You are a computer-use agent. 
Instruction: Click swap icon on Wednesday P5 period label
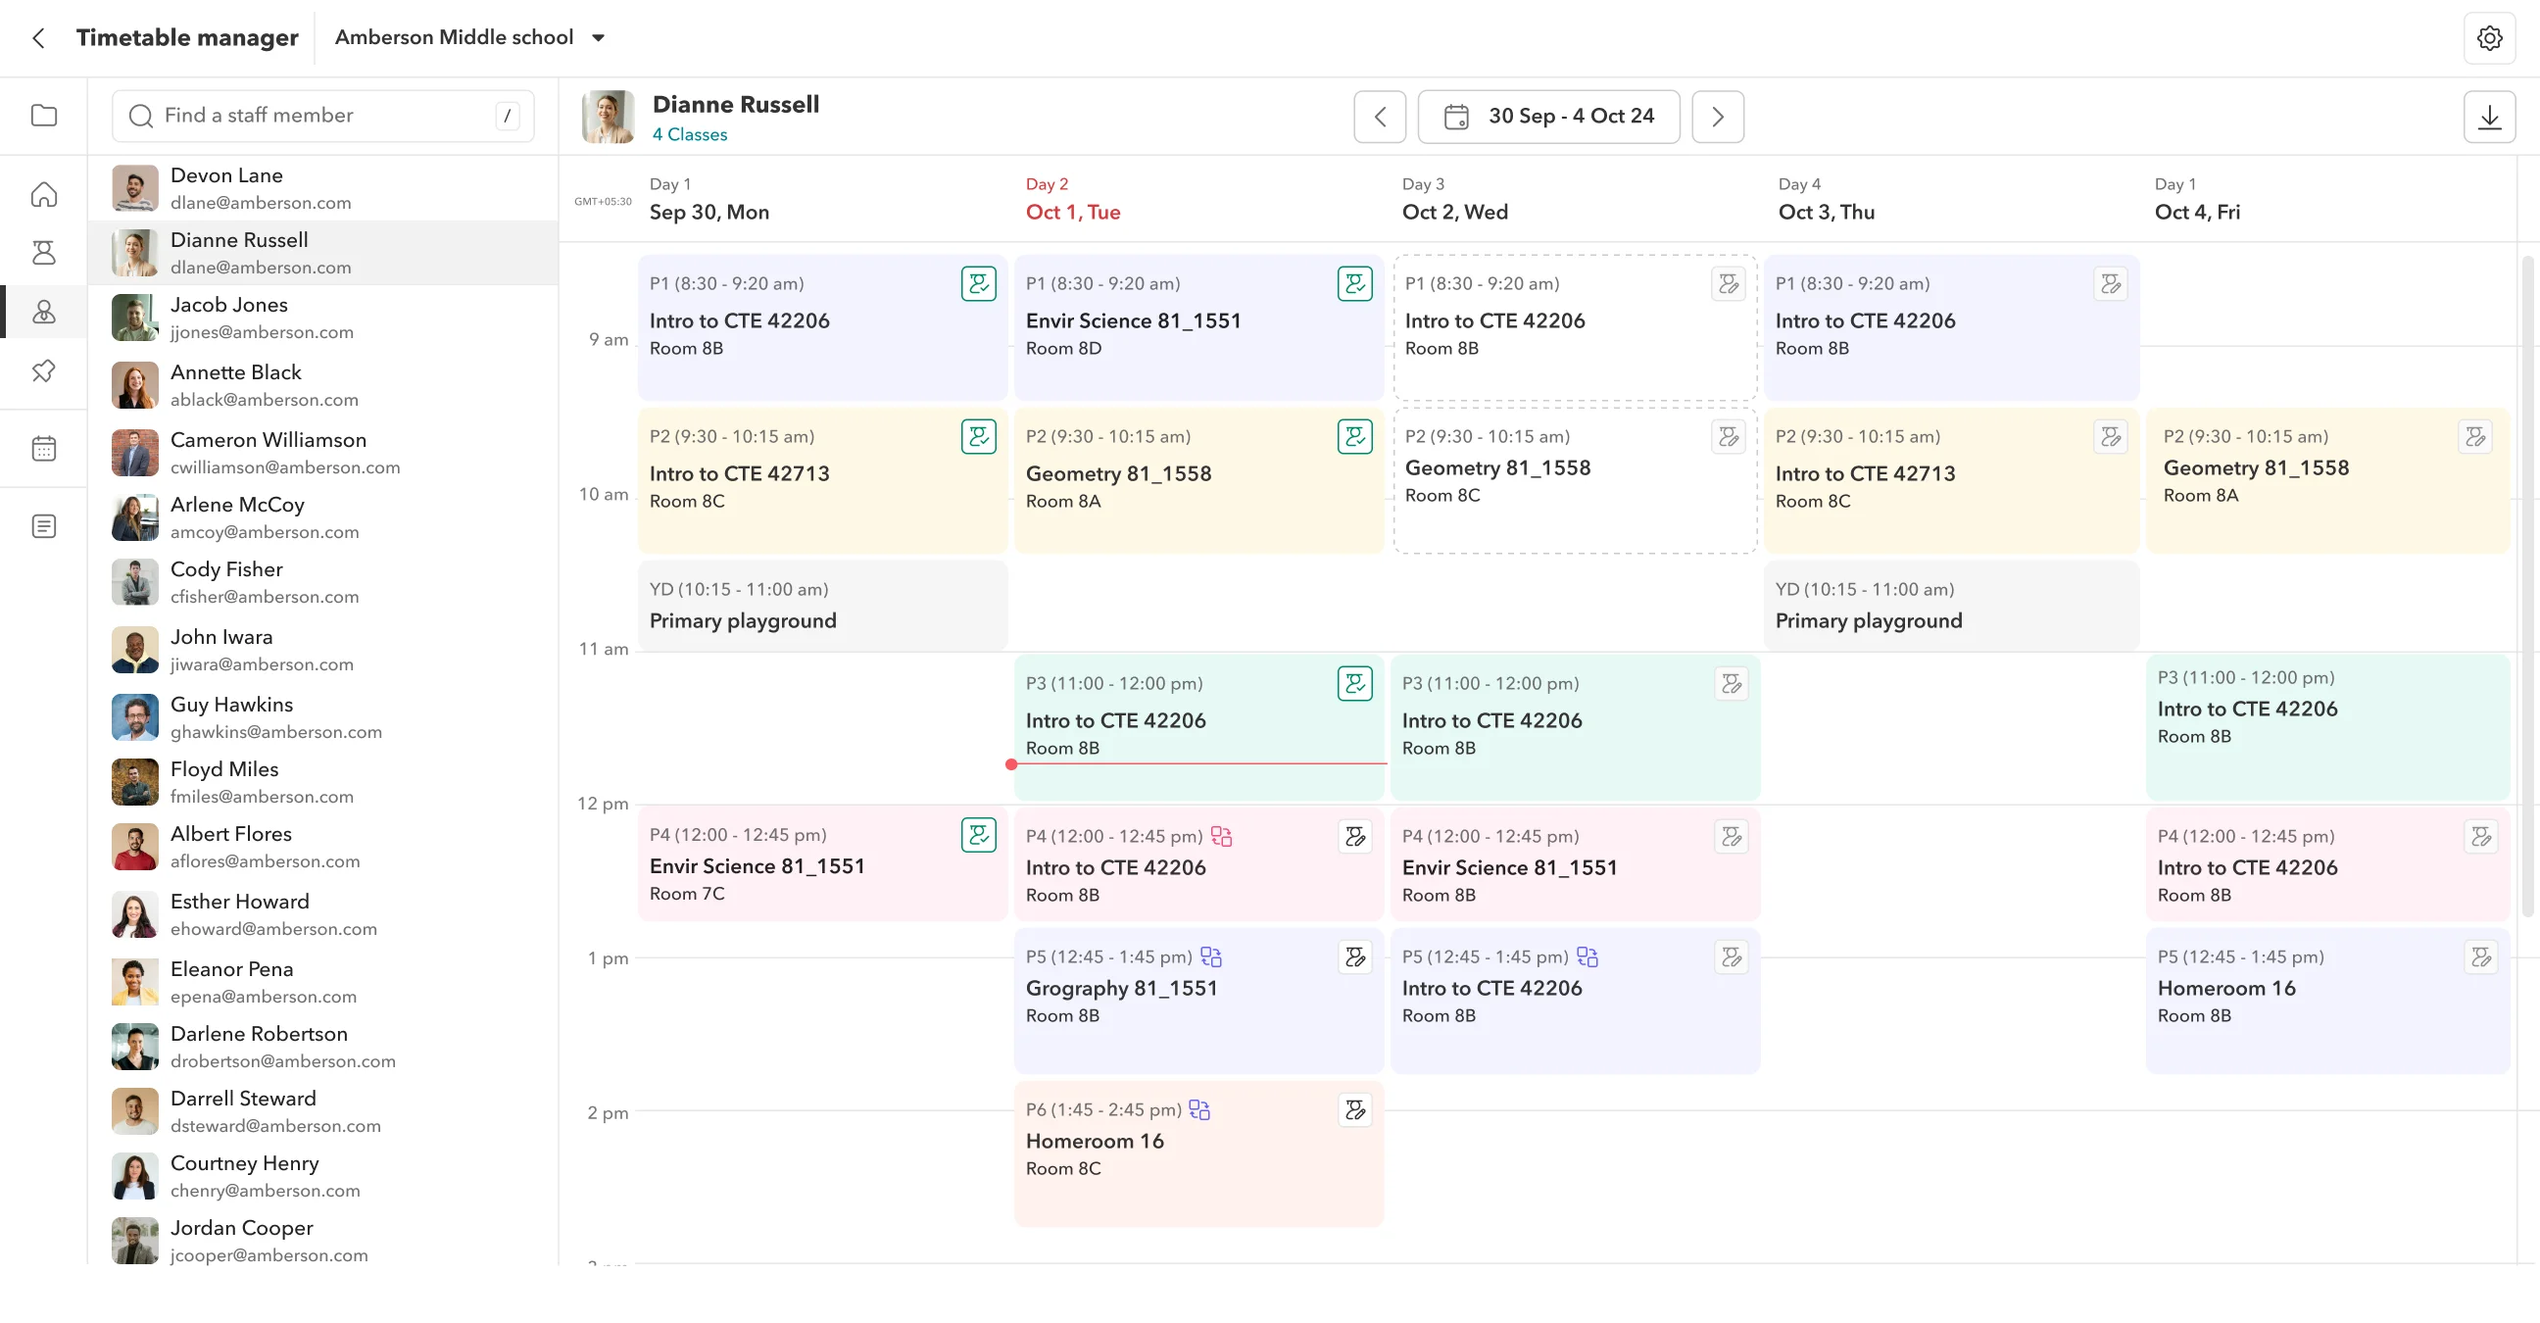(x=1587, y=956)
